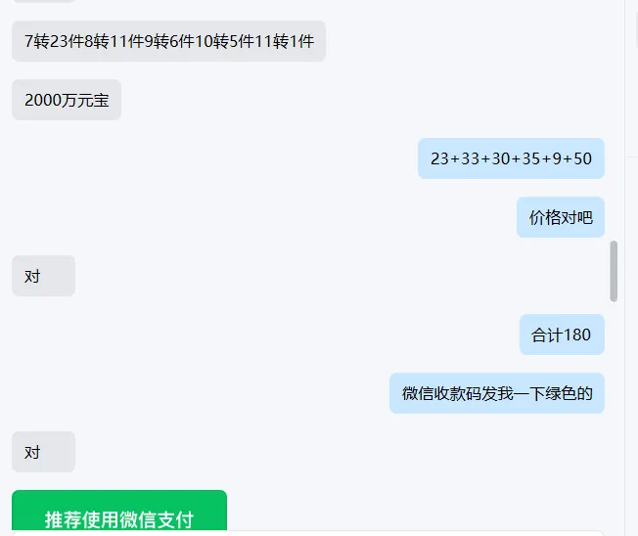Click the 7转23件8转11件 item list message
Viewport: 638px width, 536px height.
tap(168, 41)
